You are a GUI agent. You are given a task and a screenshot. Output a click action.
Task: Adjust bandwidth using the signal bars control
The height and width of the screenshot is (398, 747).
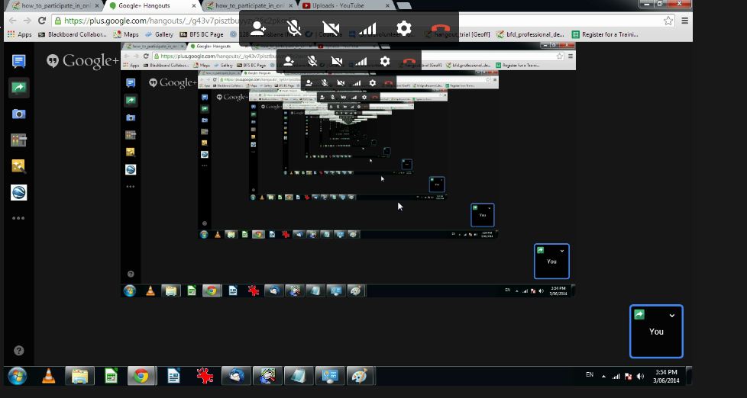[368, 29]
